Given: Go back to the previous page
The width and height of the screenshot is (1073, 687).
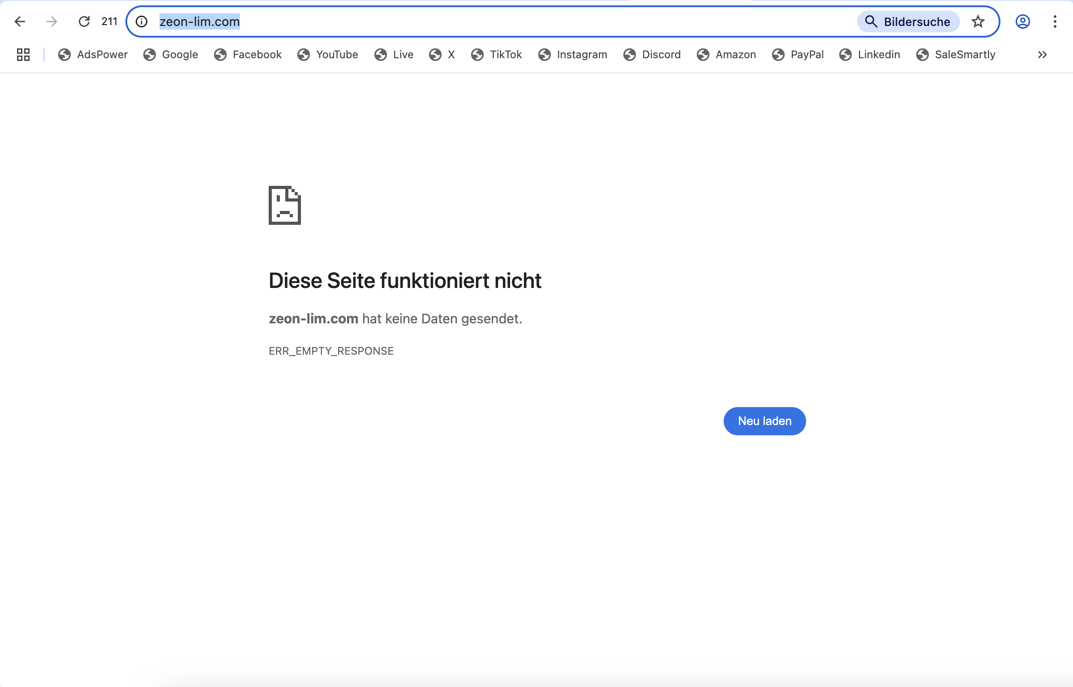Looking at the screenshot, I should [20, 21].
